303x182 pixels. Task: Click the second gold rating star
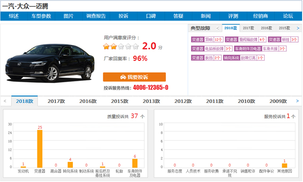point(114,46)
